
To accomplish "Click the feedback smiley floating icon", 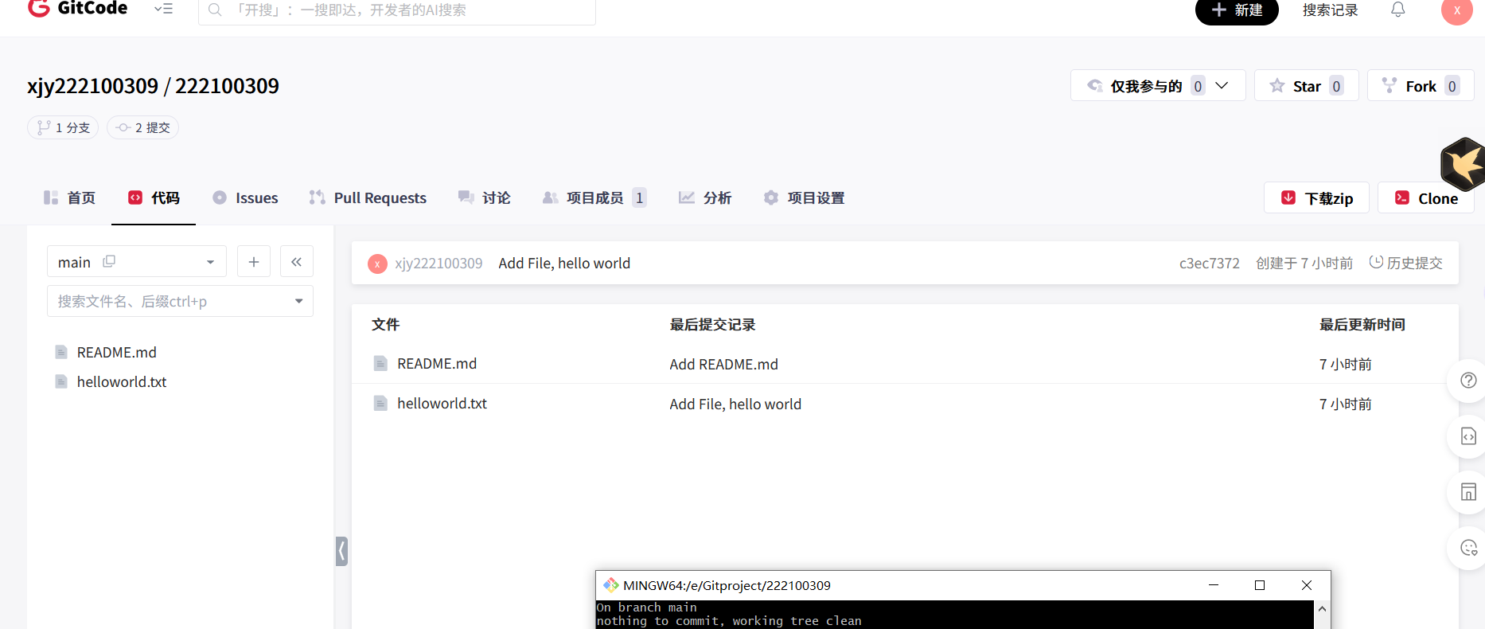I will [x=1468, y=548].
